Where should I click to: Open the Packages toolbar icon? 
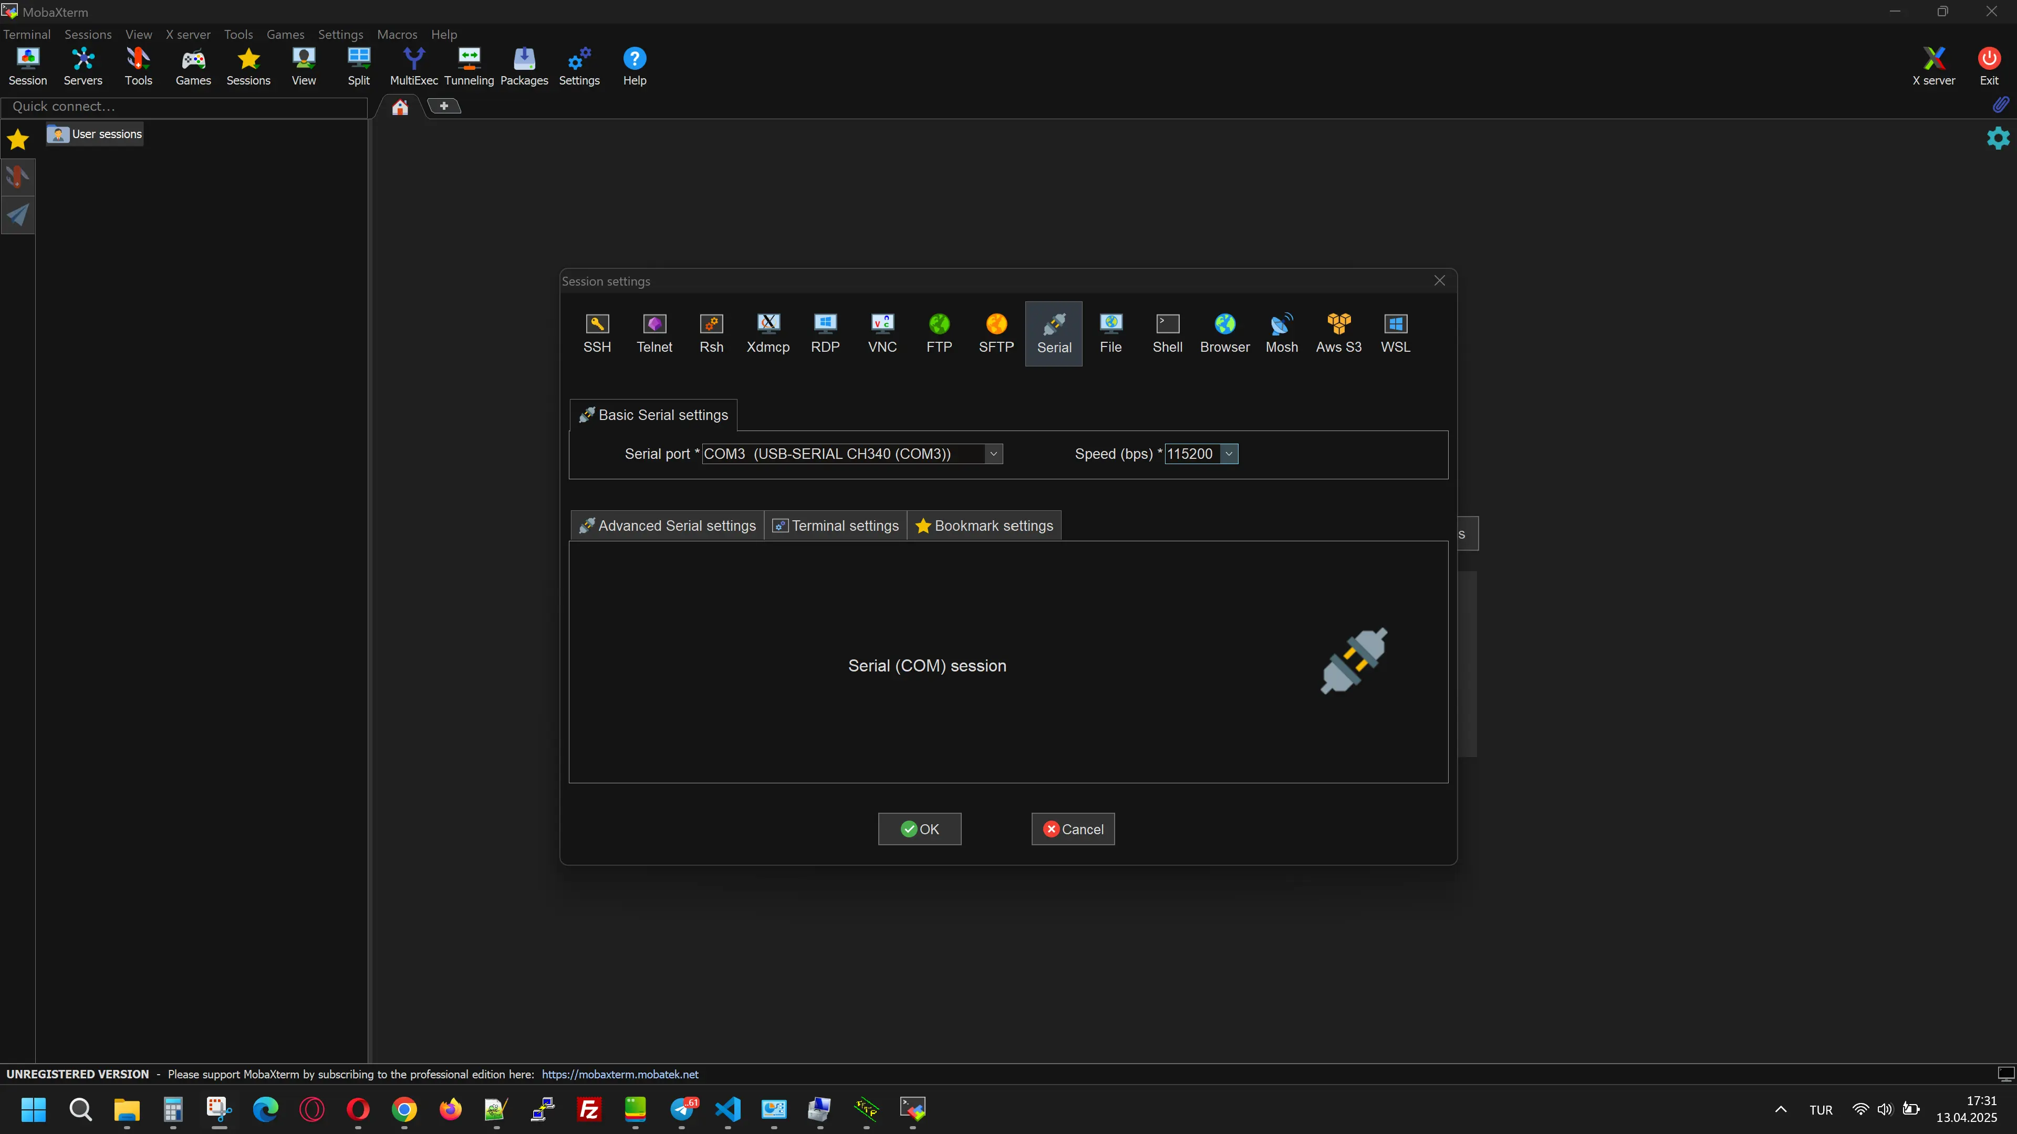point(524,67)
